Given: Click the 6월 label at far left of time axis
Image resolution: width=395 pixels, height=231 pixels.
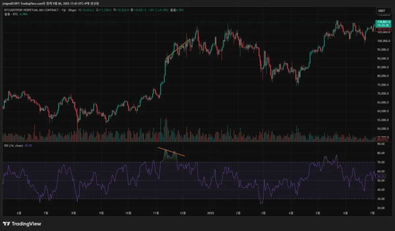Looking at the screenshot, I should tap(19, 213).
